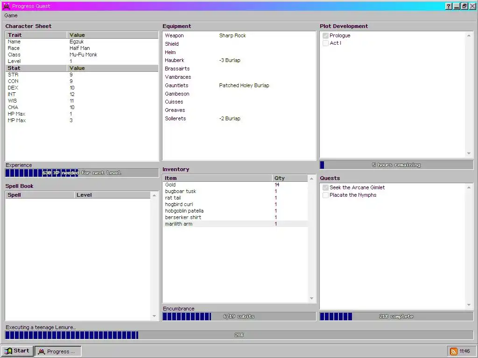Click Plot Development scroll down arrow
This screenshot has width=478, height=358.
tap(469, 153)
